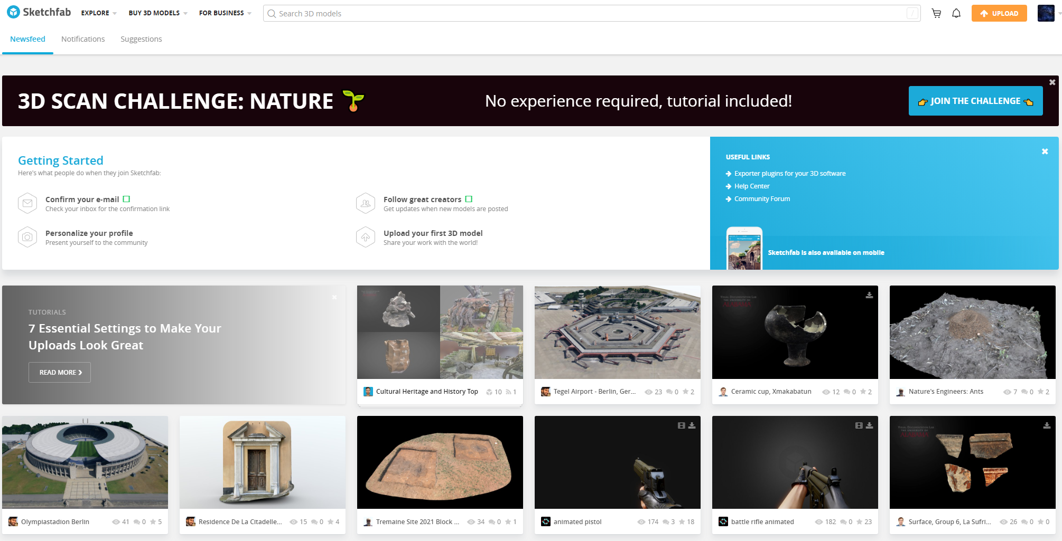Click the download icon on Ceramic cup card
The image size is (1062, 541).
tap(869, 295)
